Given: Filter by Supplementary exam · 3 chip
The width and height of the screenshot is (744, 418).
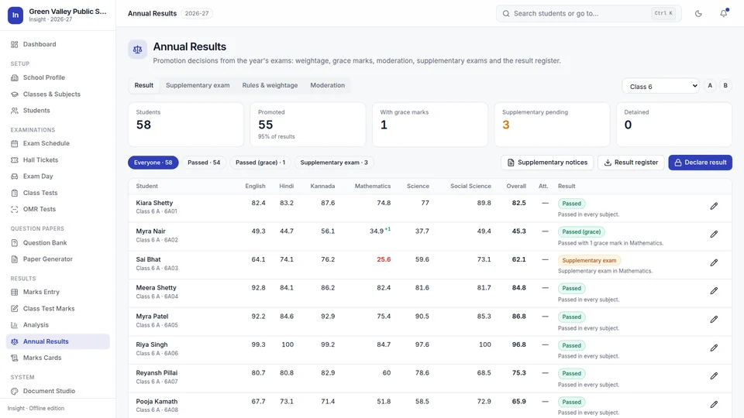Looking at the screenshot, I should (x=334, y=163).
